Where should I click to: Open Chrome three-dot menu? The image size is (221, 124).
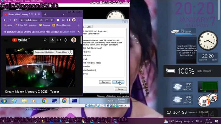pos(79,20)
